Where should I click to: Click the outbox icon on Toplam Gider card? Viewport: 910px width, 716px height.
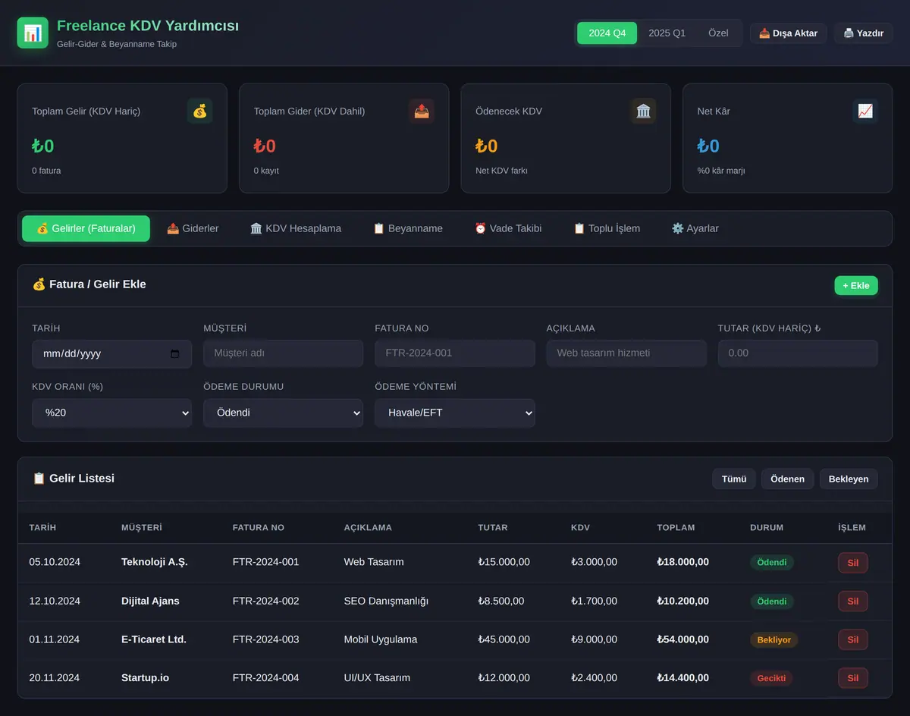(x=422, y=111)
